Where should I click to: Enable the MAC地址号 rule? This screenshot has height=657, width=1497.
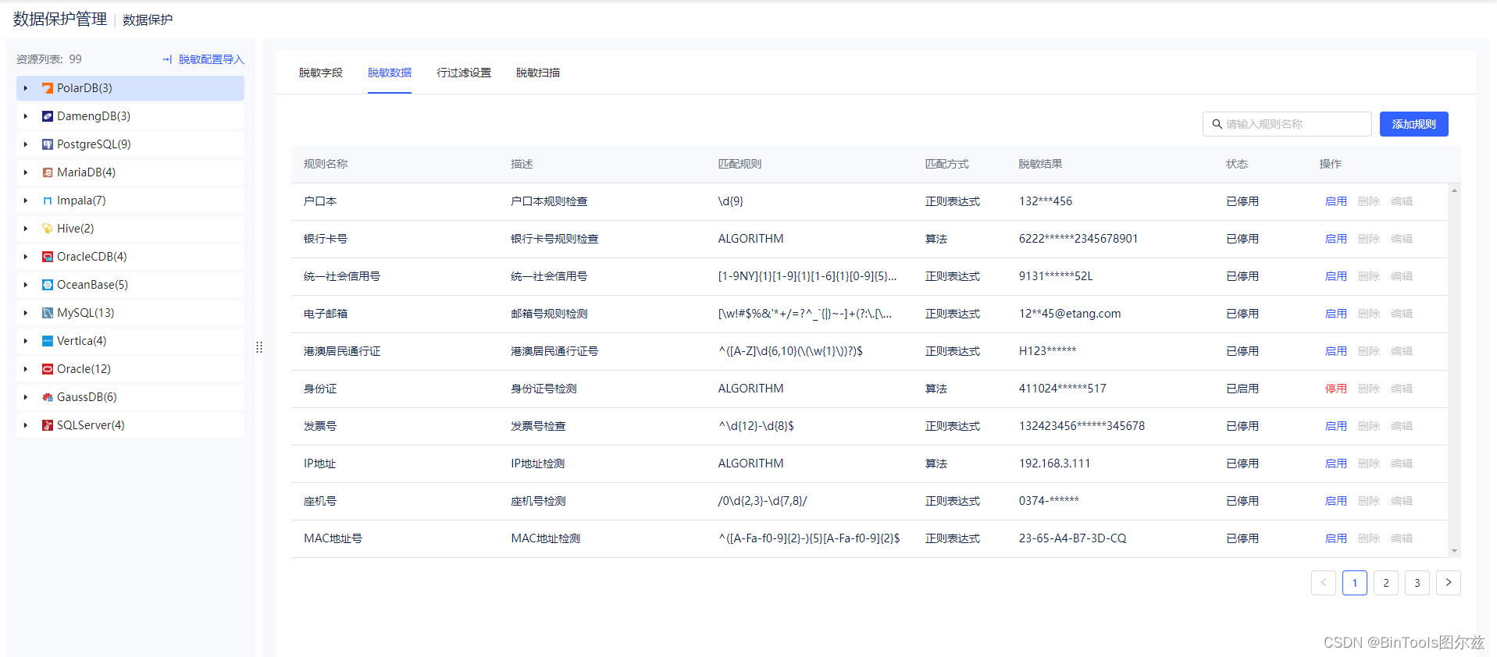coord(1336,538)
